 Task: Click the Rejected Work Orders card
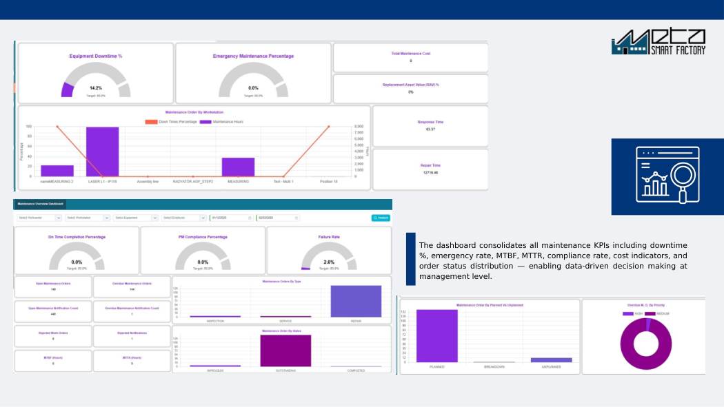53,336
